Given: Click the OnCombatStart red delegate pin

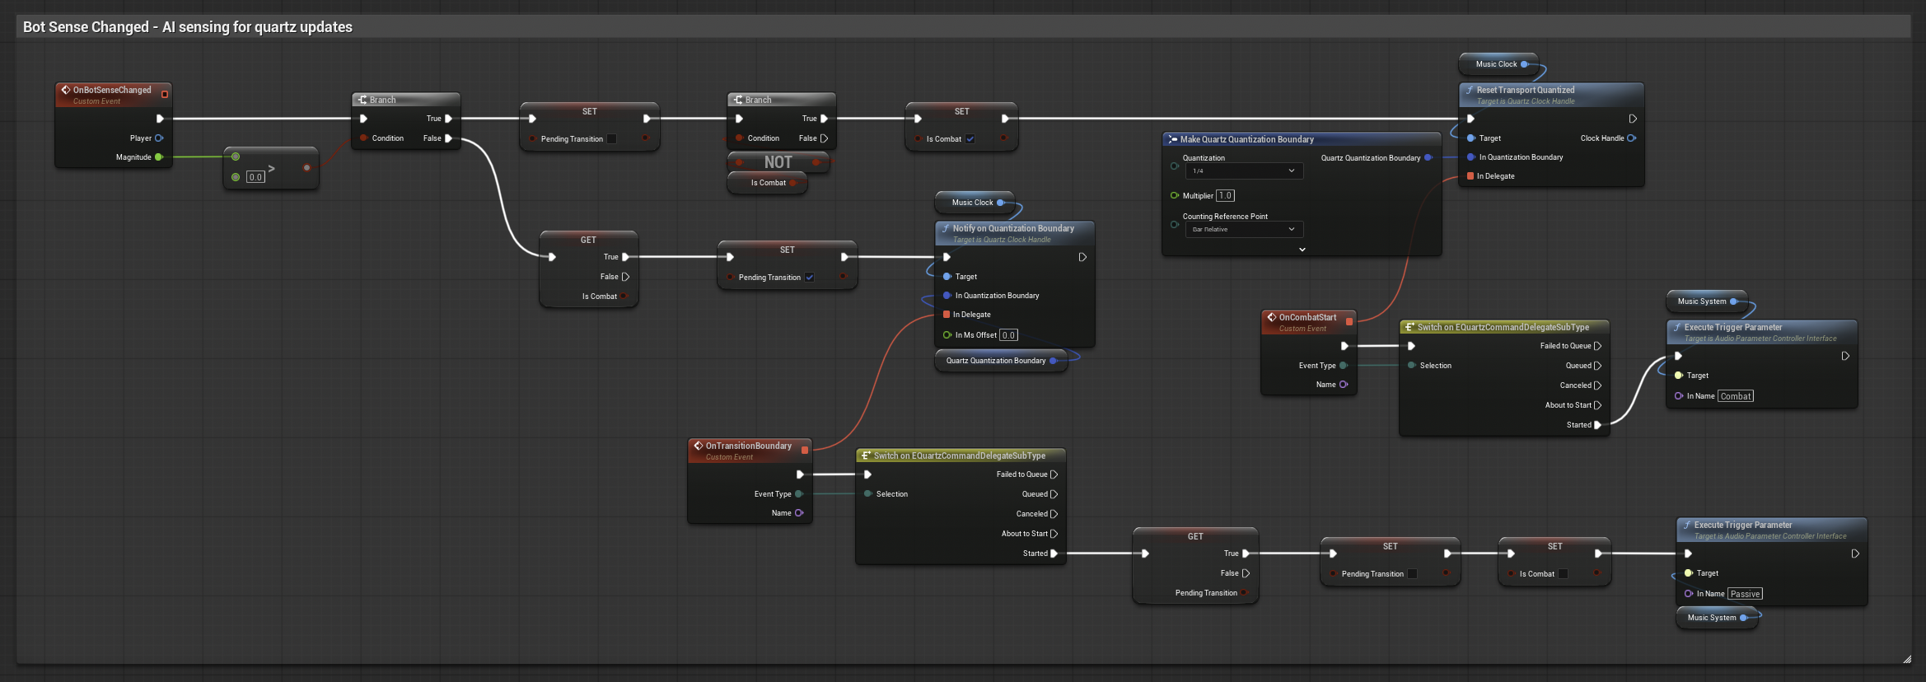Looking at the screenshot, I should tap(1349, 321).
